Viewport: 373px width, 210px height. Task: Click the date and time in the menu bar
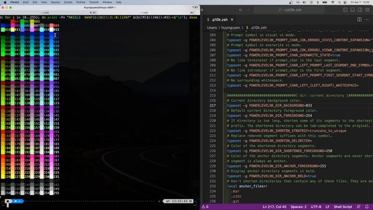[360, 2]
